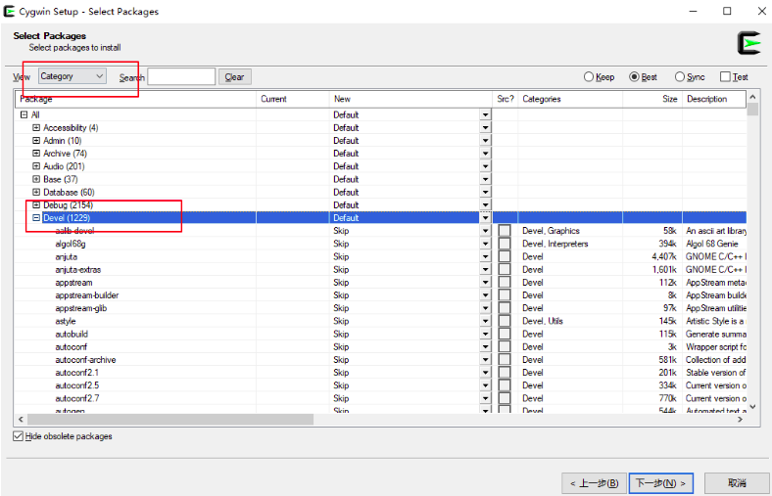Sort by the Package column header

coord(135,99)
